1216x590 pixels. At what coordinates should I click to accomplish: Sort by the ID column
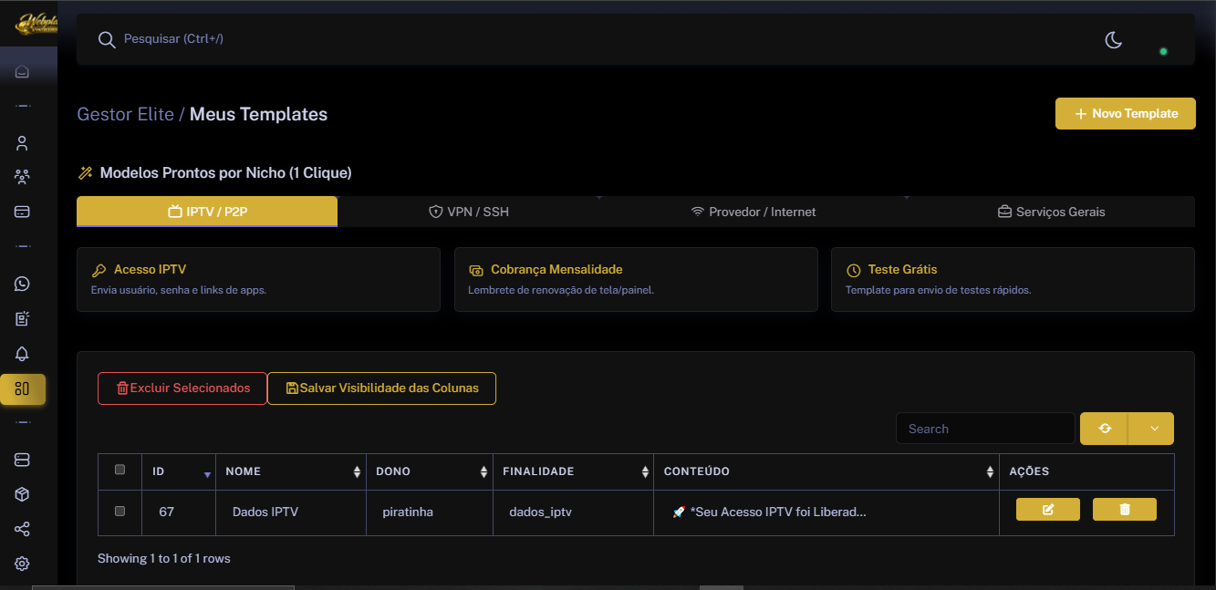coord(179,471)
